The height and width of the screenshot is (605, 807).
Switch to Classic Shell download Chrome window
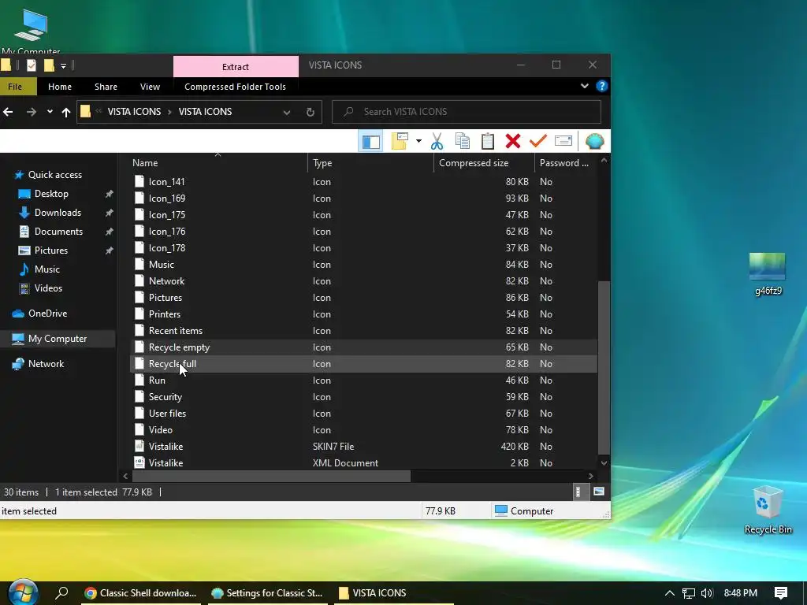(140, 593)
